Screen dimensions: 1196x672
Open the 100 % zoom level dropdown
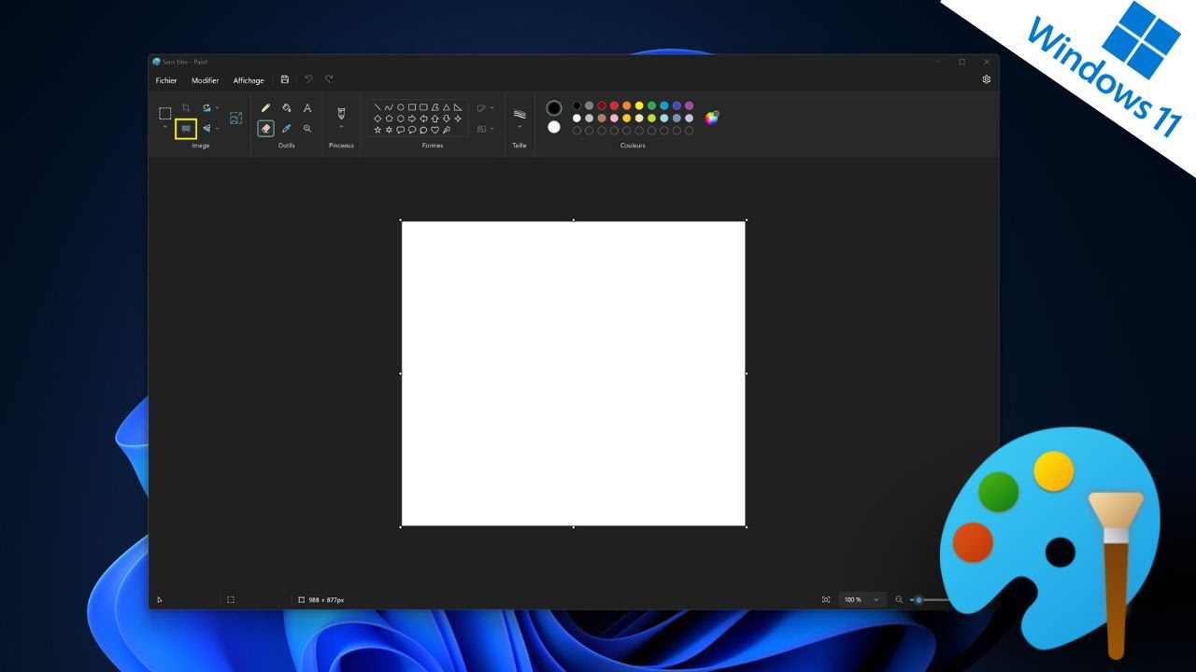click(861, 599)
